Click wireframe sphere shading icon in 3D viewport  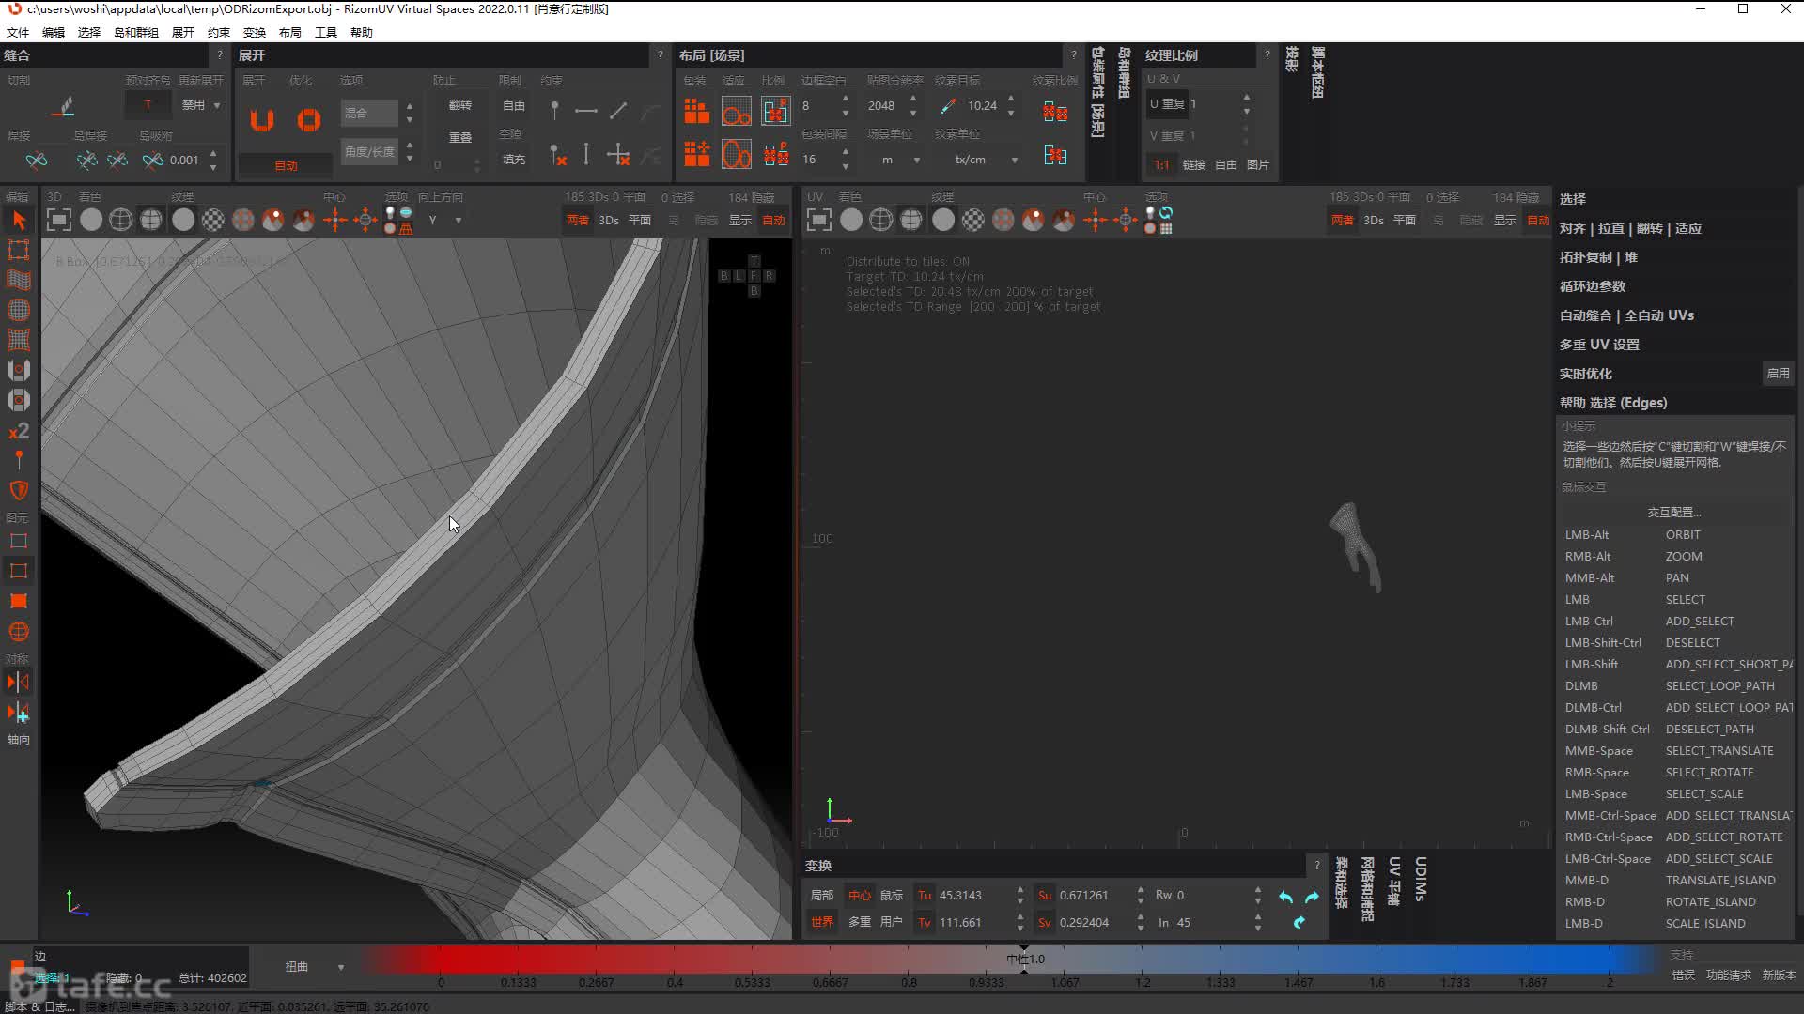[x=121, y=220]
